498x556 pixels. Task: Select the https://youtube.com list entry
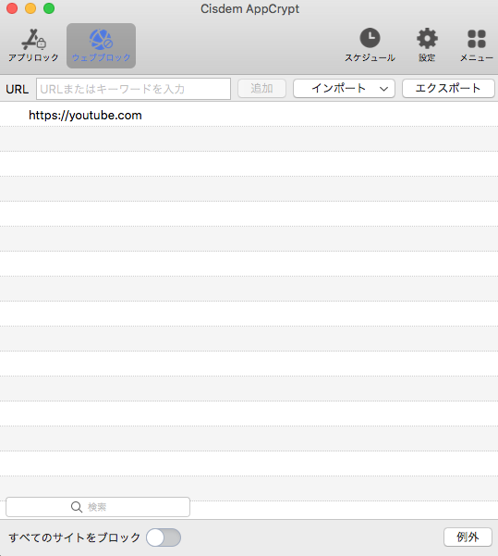point(249,115)
